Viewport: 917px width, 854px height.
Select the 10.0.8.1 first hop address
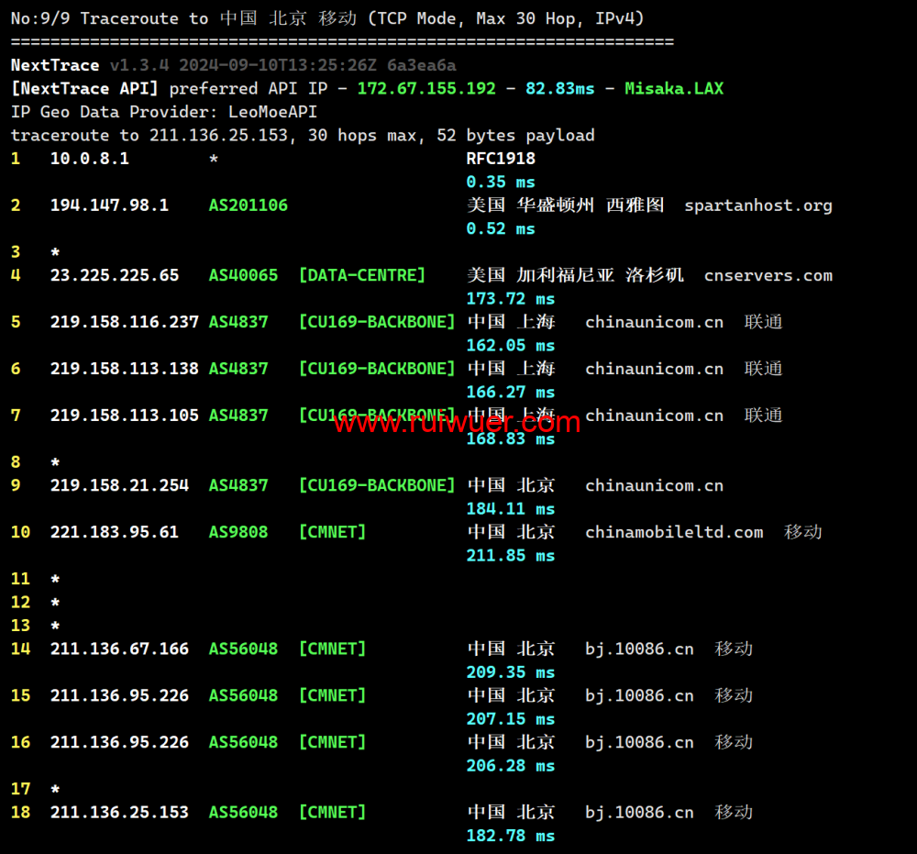coord(89,159)
